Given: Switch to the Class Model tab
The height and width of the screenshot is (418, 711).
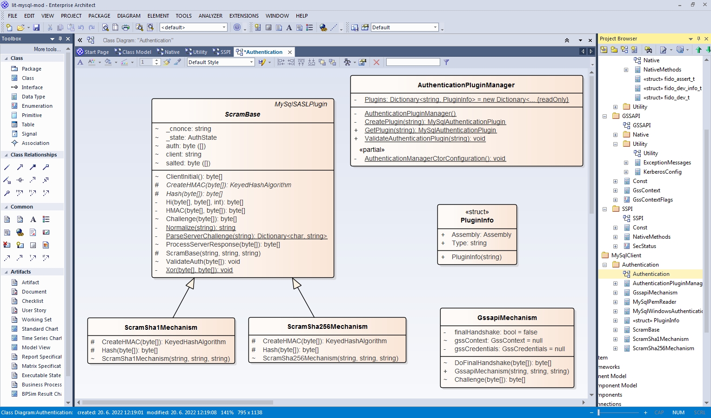Looking at the screenshot, I should point(133,52).
